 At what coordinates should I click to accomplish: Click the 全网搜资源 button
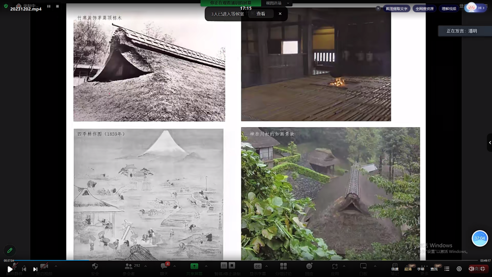(424, 9)
